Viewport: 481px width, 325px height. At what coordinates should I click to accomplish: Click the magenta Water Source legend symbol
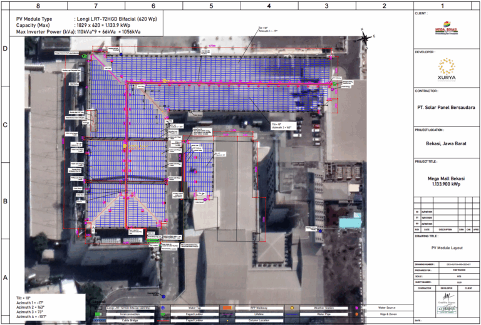(x=356, y=308)
